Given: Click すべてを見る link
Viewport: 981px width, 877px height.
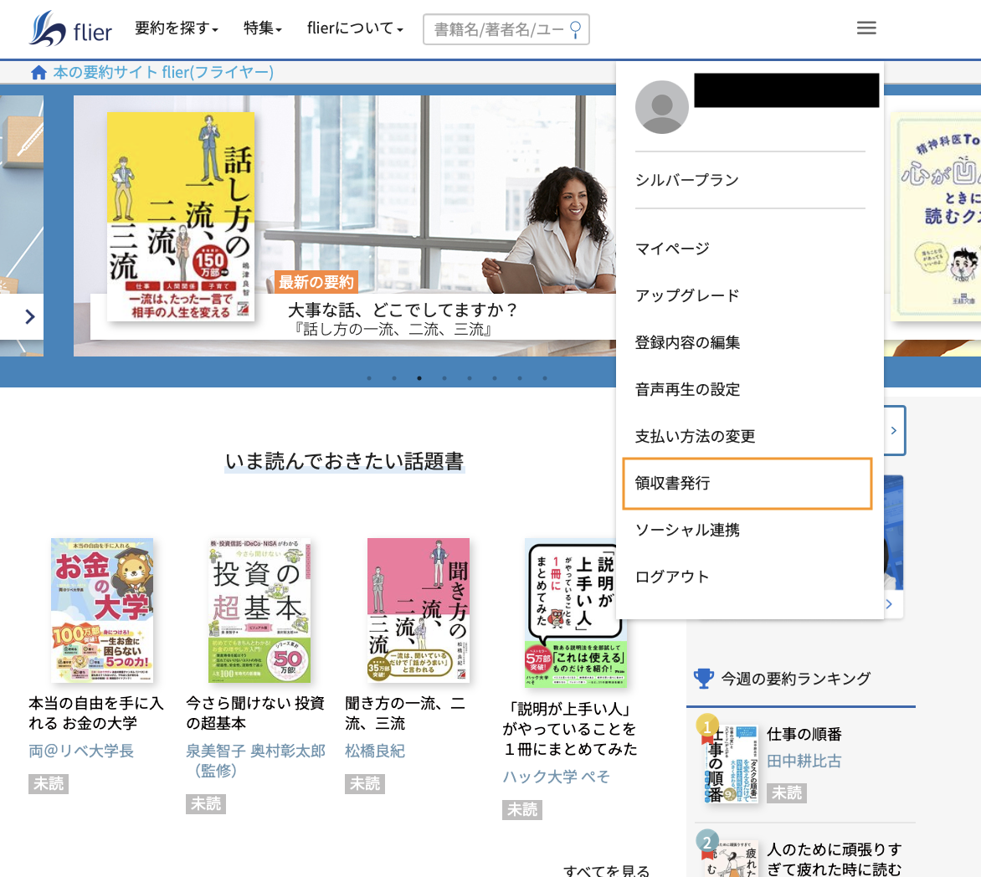Looking at the screenshot, I should 606,871.
